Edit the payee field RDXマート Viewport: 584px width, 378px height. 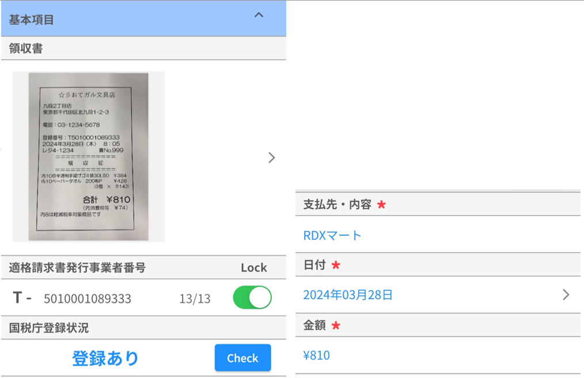pos(332,236)
